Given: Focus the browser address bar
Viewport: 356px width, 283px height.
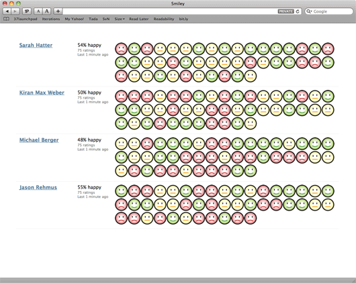Looking at the screenshot, I should tap(170, 11).
